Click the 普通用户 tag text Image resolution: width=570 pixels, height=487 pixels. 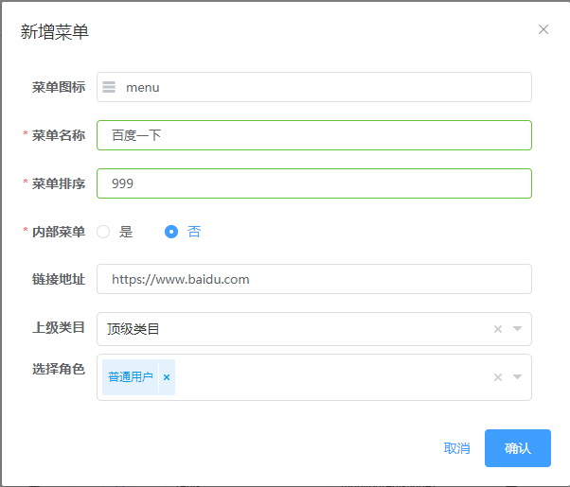click(131, 377)
